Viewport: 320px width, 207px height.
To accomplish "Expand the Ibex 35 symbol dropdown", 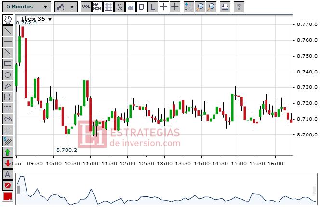I will click(37, 19).
